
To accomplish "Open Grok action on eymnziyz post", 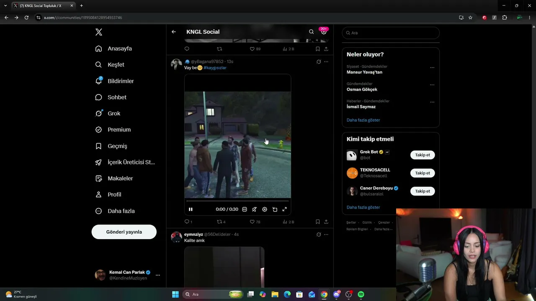I will [319, 235].
